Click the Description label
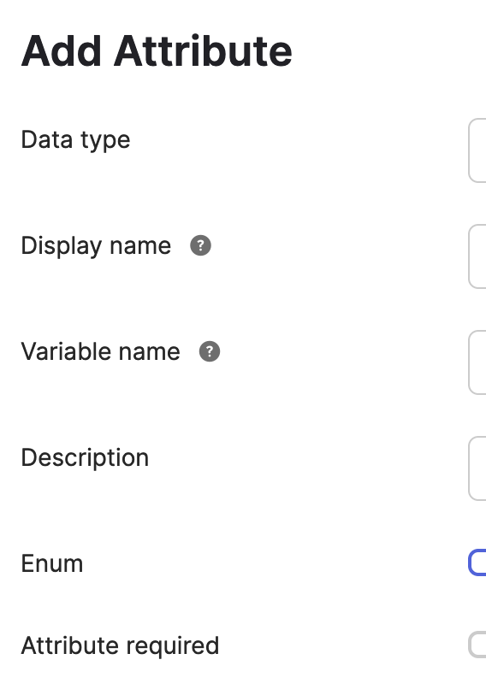 point(85,458)
